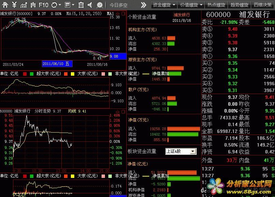The height and width of the screenshot is (197, 275).
Task: Switch to the 四维决策 tab
Action: 263,5
